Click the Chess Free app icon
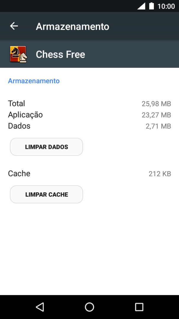179x319 pixels. pos(18,54)
